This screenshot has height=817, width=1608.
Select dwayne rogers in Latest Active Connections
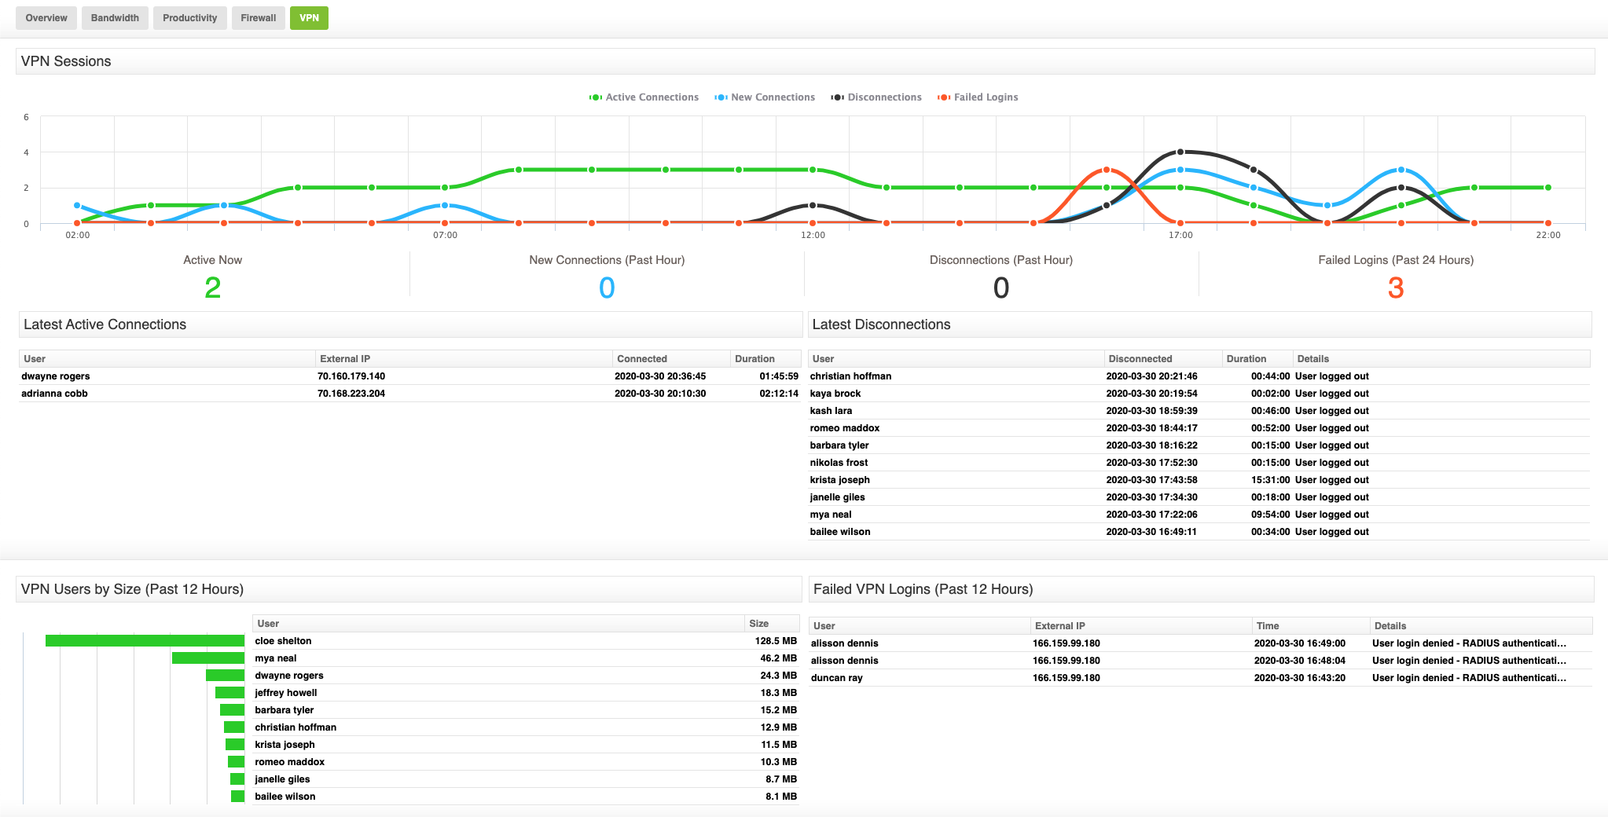pos(55,376)
